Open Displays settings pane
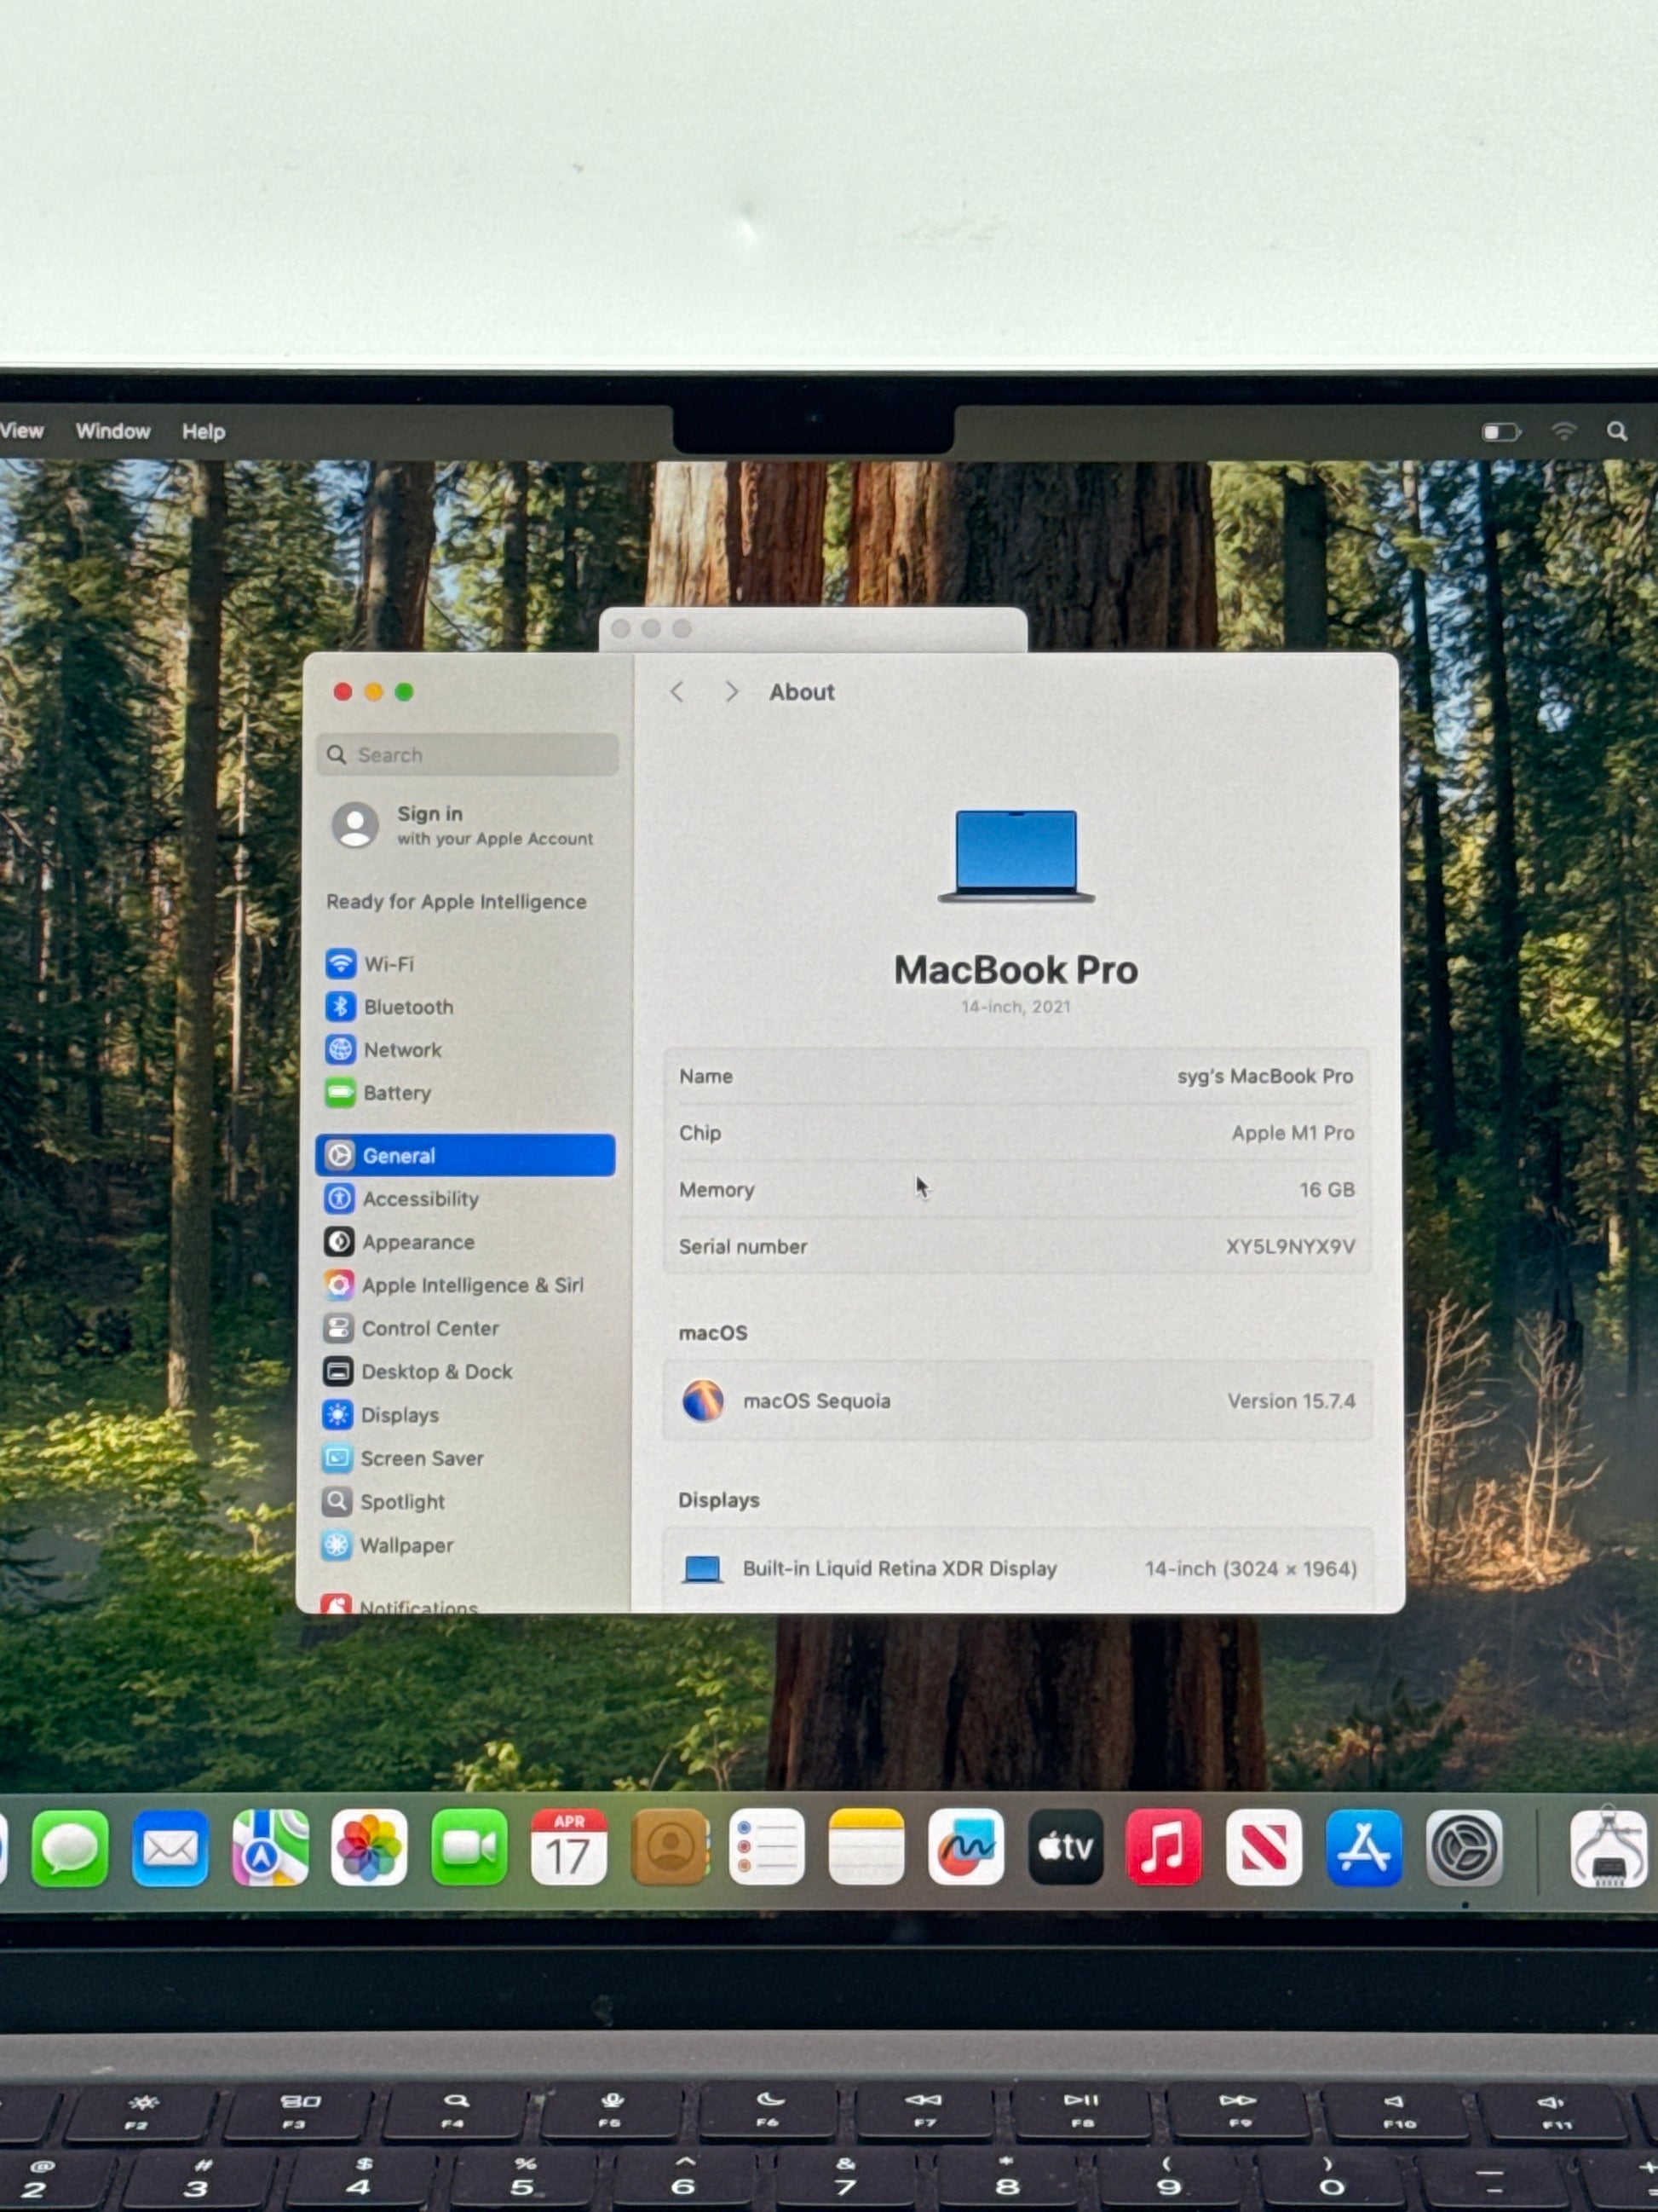The height and width of the screenshot is (2212, 1658). click(x=399, y=1415)
